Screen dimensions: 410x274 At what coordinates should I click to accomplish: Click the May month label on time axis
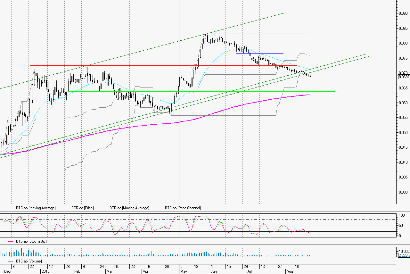click(184, 271)
